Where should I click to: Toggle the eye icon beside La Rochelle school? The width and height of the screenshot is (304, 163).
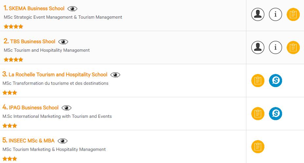(115, 75)
